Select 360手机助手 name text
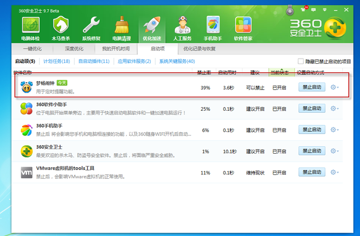The height and width of the screenshot is (236, 360). pos(49,126)
